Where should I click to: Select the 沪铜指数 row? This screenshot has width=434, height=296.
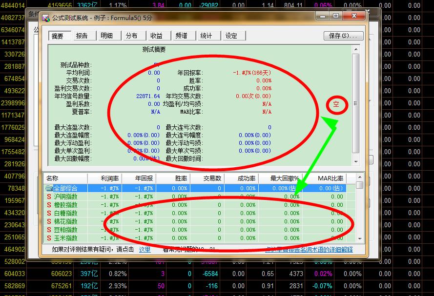(195, 197)
